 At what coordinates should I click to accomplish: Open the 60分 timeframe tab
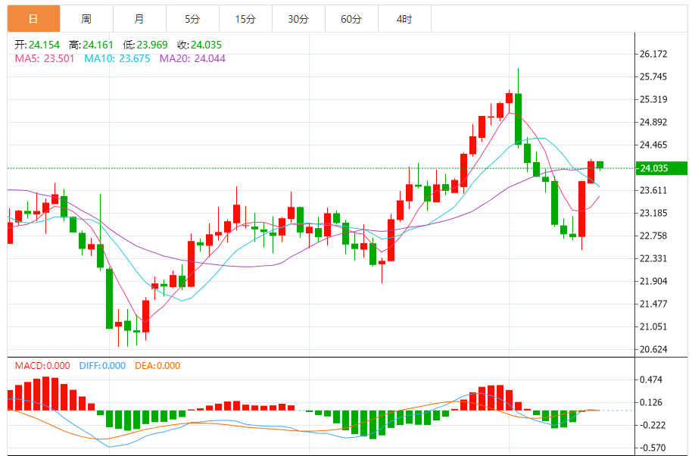click(x=351, y=19)
